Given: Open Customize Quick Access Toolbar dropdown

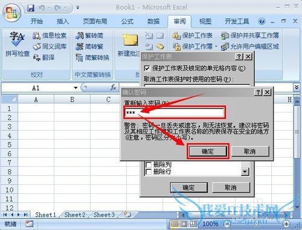Looking at the screenshot, I should pyautogui.click(x=78, y=8).
